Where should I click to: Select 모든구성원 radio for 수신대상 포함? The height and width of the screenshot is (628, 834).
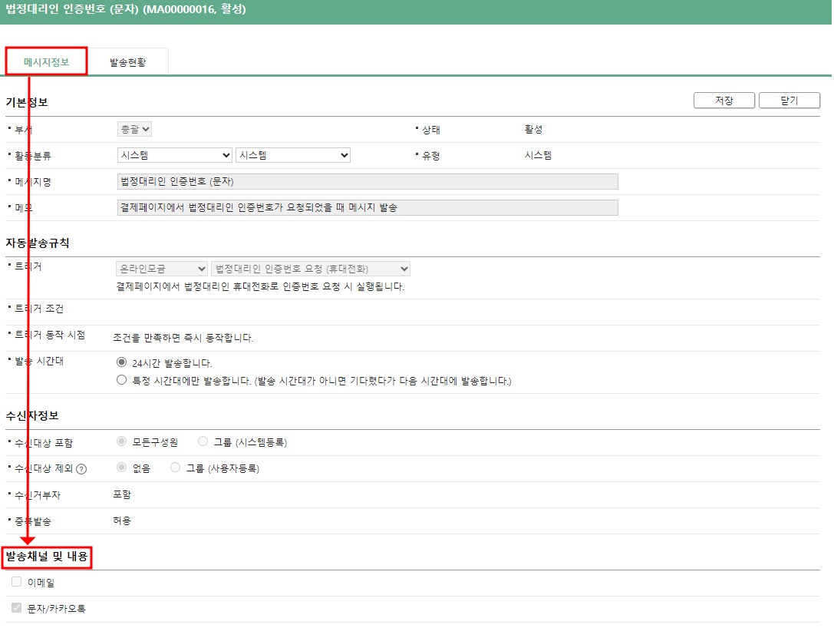coord(121,441)
